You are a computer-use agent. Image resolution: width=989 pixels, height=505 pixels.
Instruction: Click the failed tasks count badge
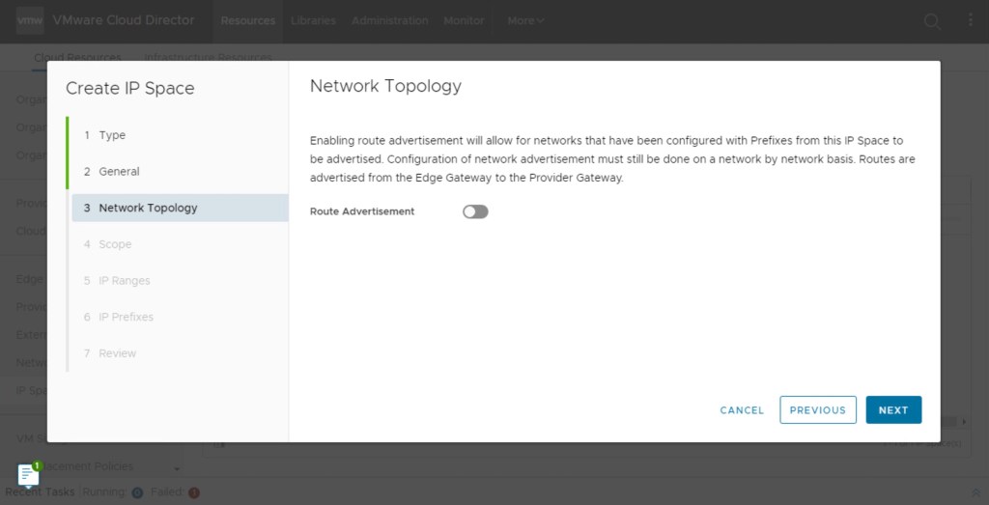click(194, 492)
